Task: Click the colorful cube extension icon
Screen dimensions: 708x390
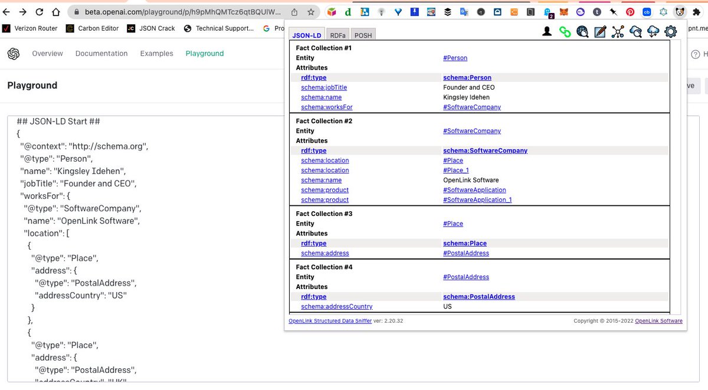Action: tap(332, 12)
